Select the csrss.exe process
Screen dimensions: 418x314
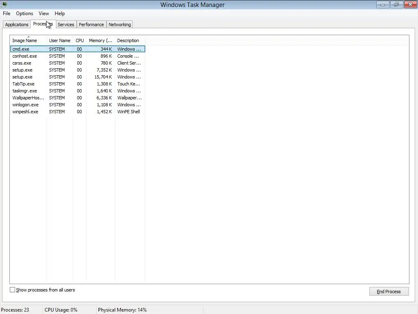pyautogui.click(x=78, y=63)
